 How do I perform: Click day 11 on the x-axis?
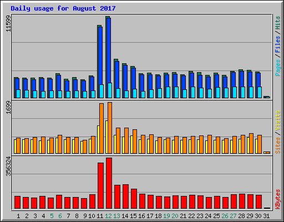click(x=100, y=216)
